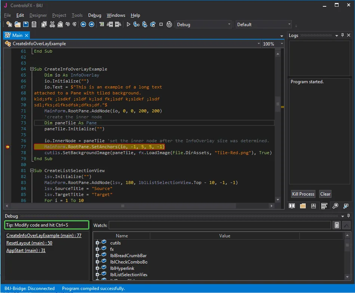This screenshot has width=355, height=293.
Task: Click the Navigate Backward arrow icon
Action: pyautogui.click(x=83, y=25)
